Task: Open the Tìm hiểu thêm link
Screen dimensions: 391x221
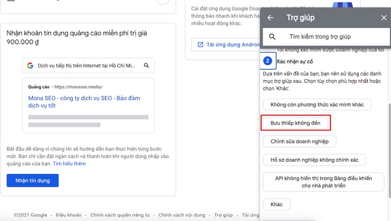Action: (69, 164)
